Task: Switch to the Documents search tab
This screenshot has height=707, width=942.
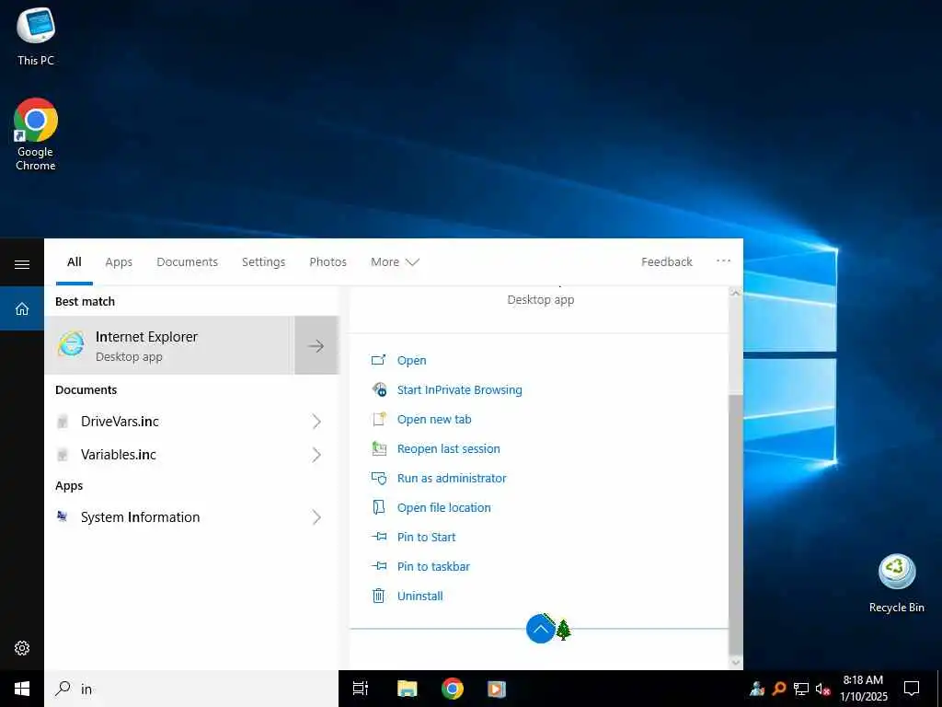Action: click(188, 262)
